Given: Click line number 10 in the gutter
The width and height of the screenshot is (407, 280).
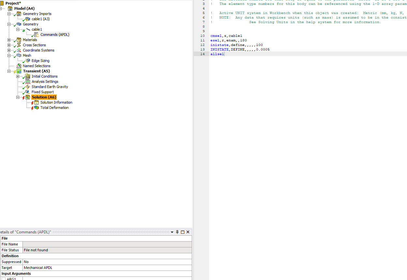Looking at the screenshot, I should click(x=203, y=36).
